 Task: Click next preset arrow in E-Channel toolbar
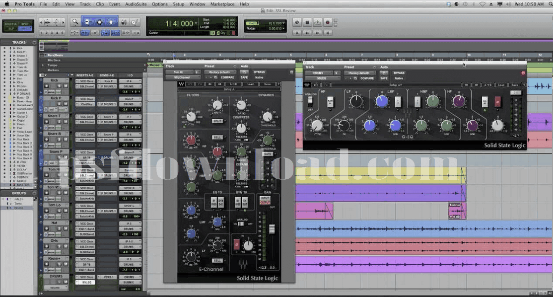pos(219,84)
